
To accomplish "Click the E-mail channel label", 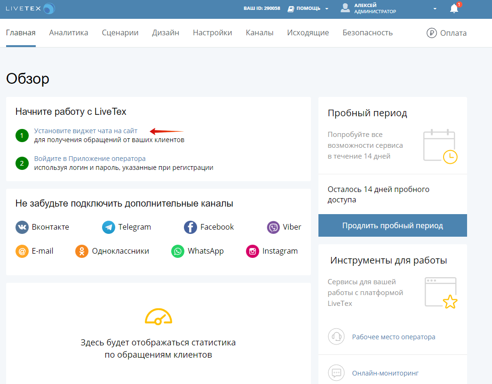I will [x=43, y=251].
